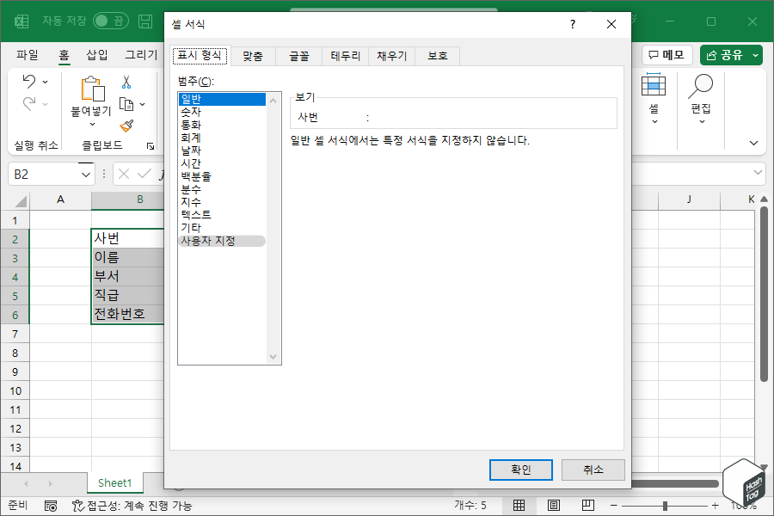Click the 취소 cancel button
Image resolution: width=774 pixels, height=516 pixels.
point(591,470)
